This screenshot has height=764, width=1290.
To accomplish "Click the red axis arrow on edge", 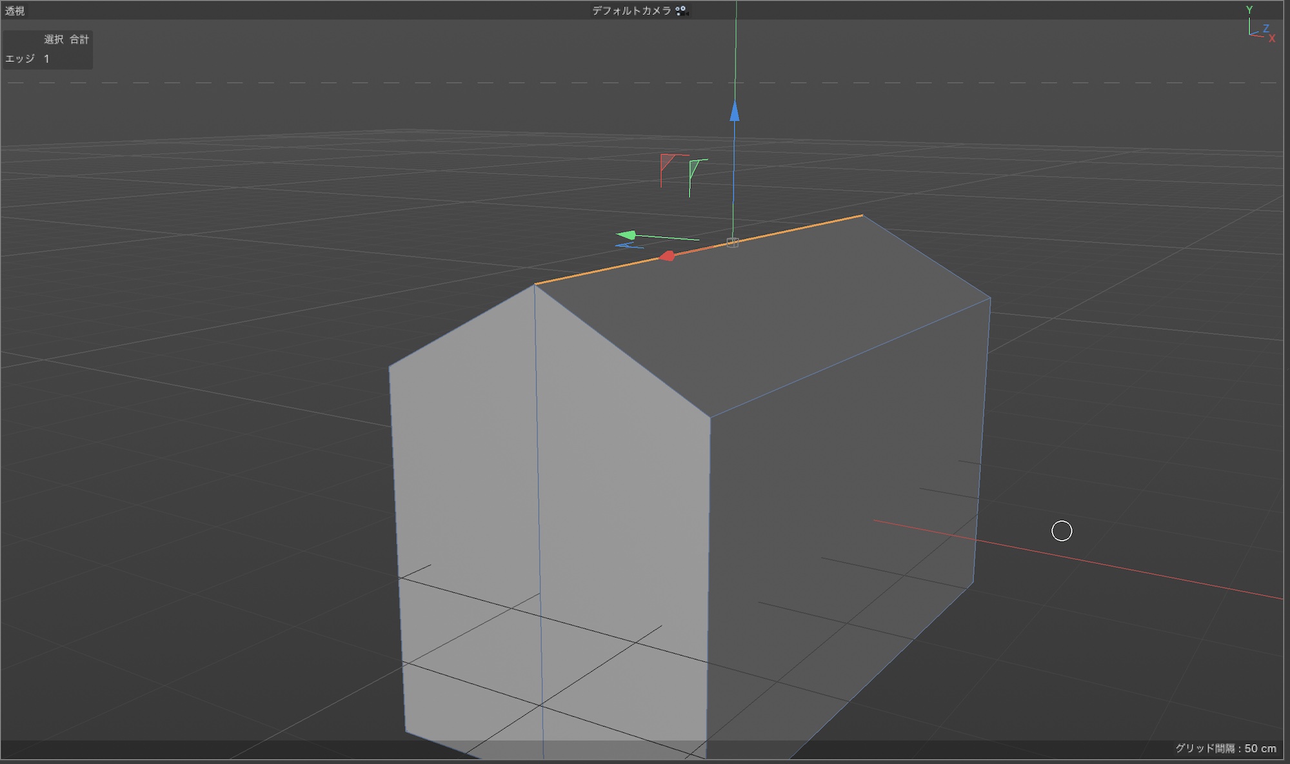I will (x=667, y=257).
